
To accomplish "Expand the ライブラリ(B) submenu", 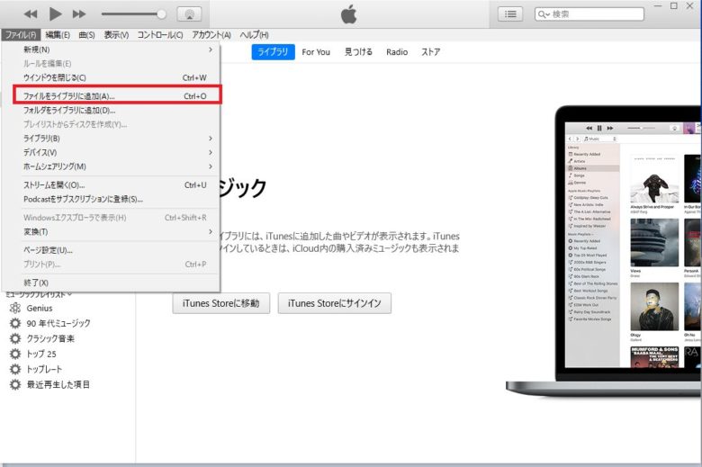I will 111,139.
